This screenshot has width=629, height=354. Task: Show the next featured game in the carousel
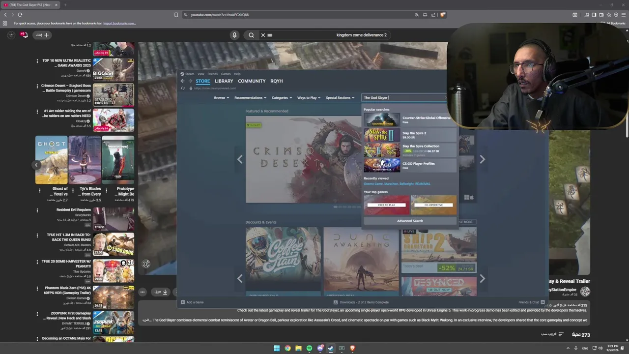point(482,159)
